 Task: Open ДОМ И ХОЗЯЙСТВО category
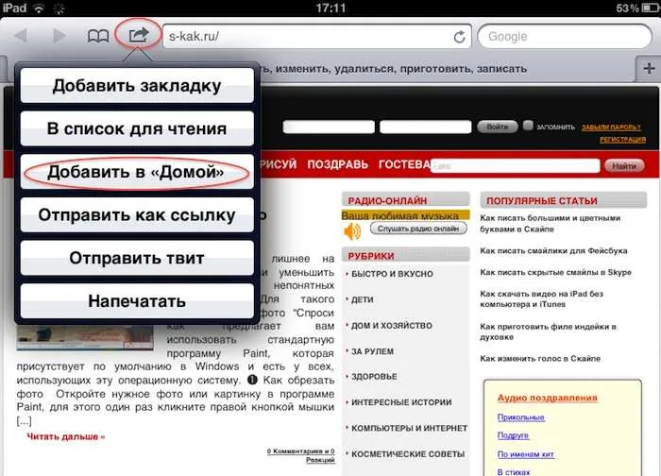point(392,326)
